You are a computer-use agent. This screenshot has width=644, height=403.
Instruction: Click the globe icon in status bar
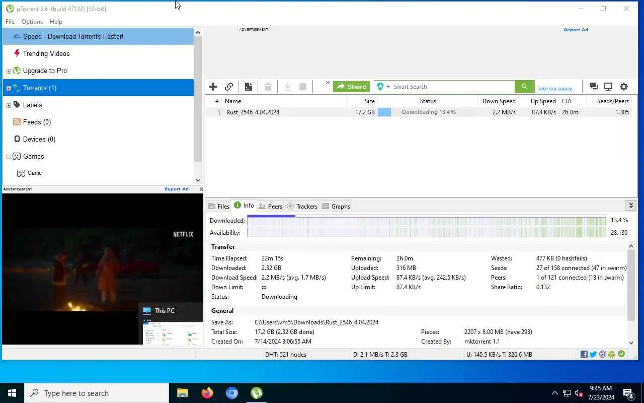point(603,354)
